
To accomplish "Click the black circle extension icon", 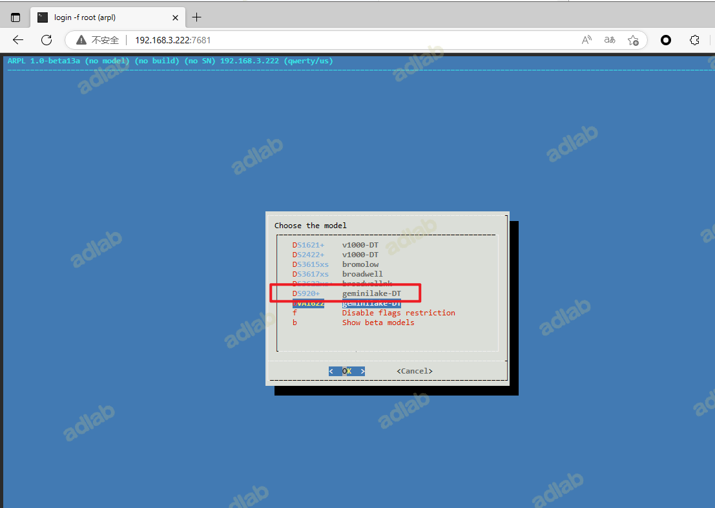I will (x=666, y=40).
